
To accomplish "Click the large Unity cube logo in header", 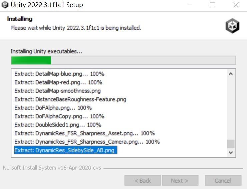I will pyautogui.click(x=232, y=26).
